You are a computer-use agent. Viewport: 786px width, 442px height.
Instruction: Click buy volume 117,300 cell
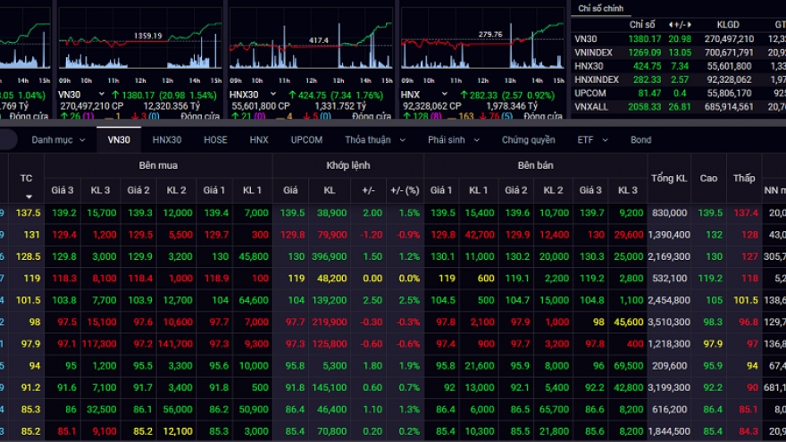pos(100,344)
